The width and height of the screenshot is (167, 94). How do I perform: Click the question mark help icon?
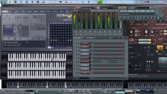(x=162, y=18)
